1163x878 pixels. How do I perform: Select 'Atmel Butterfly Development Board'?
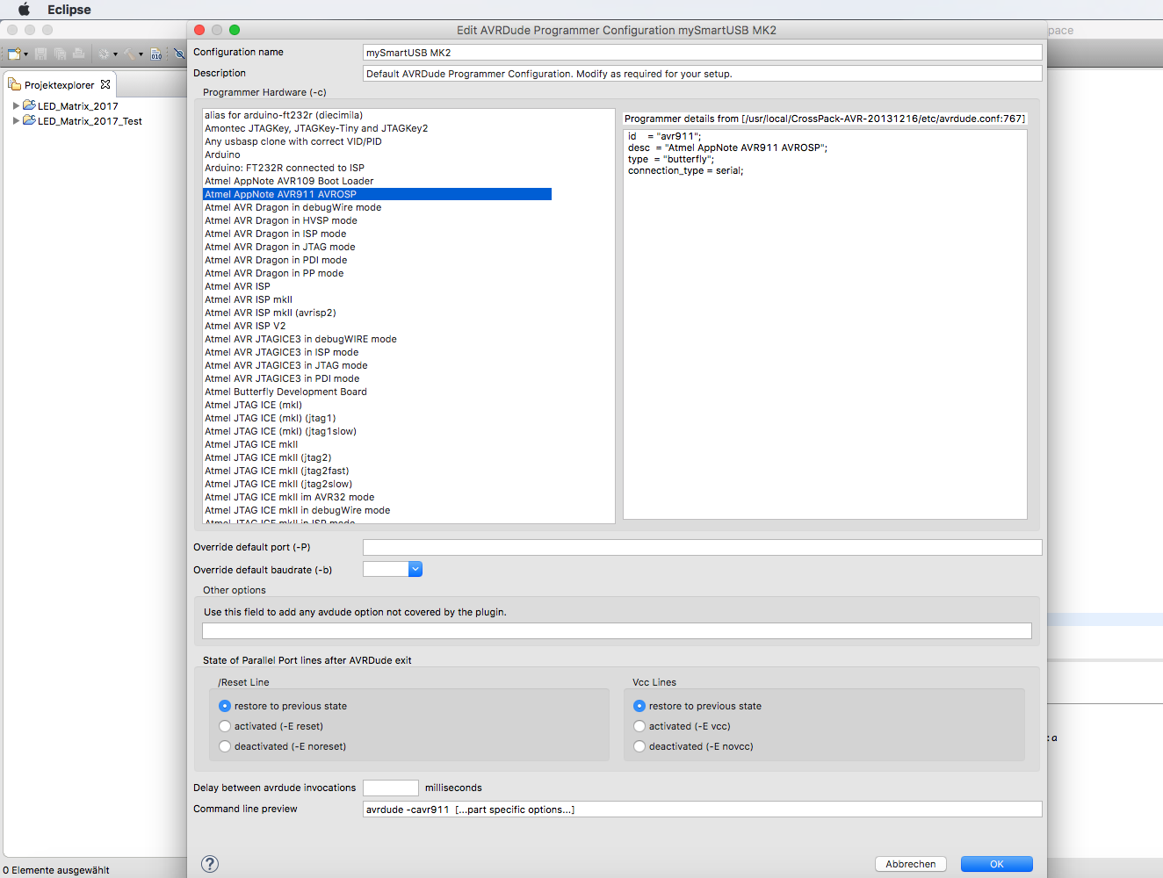pos(285,392)
